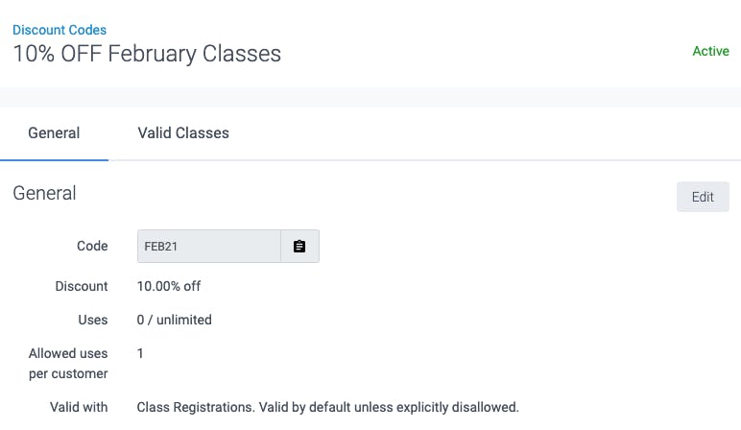Click the blue underline beneath General tab
The image size is (741, 430).
point(54,159)
